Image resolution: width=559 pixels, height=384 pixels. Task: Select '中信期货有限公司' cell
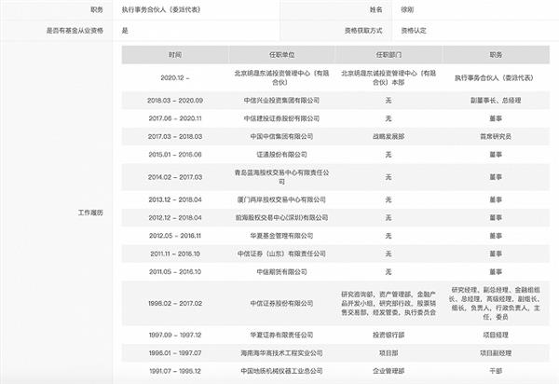[281, 272]
